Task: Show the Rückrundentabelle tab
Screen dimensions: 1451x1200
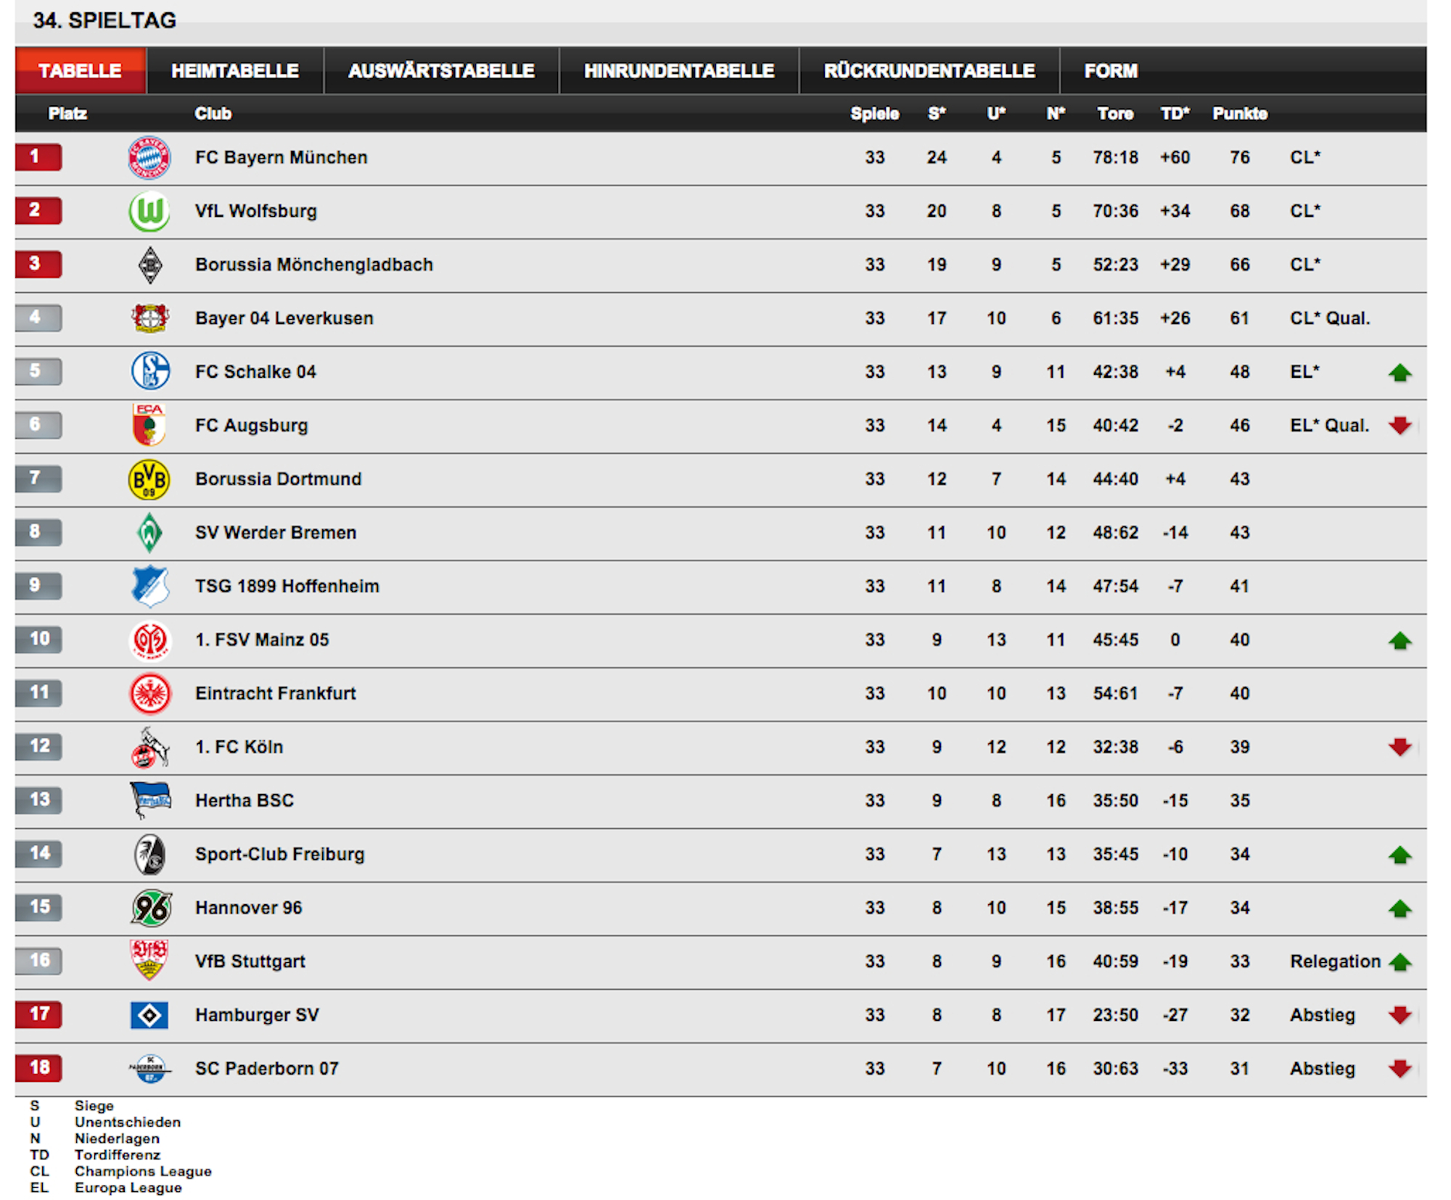Action: point(929,70)
